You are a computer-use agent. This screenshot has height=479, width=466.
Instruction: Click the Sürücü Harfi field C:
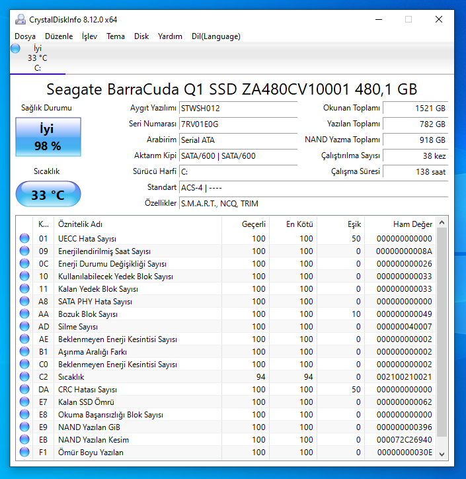(x=239, y=172)
